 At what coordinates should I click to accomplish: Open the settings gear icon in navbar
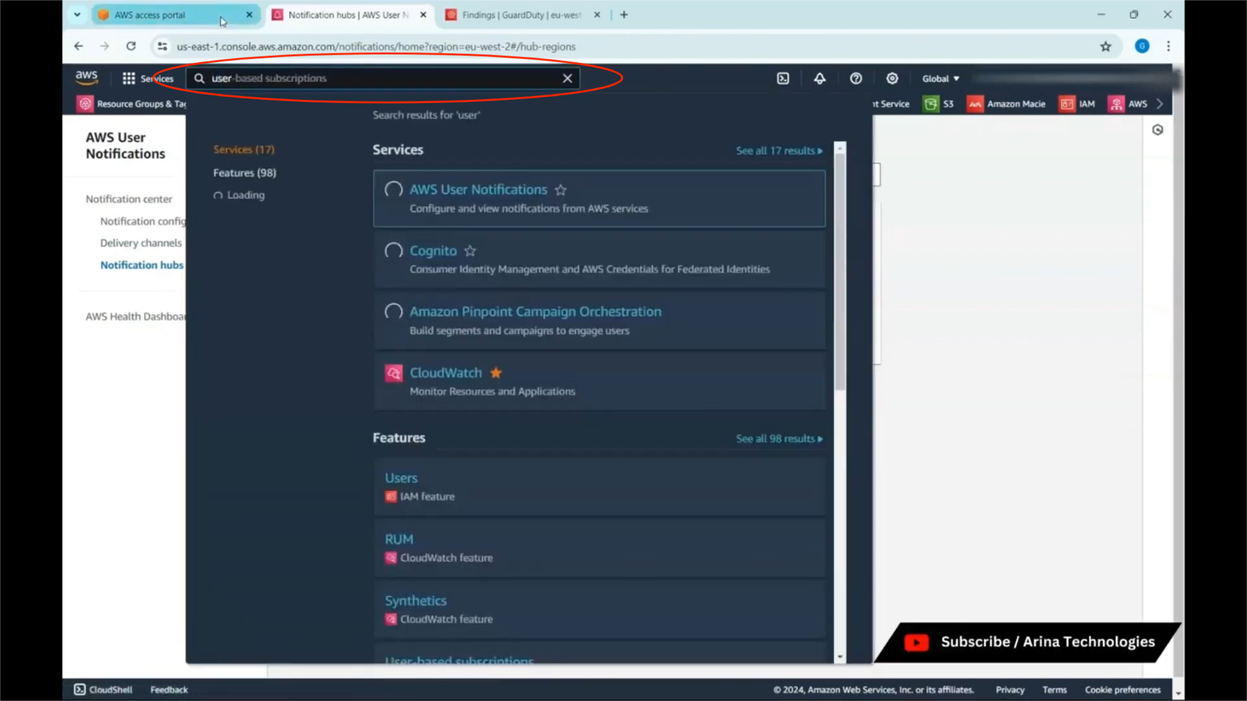pos(892,79)
